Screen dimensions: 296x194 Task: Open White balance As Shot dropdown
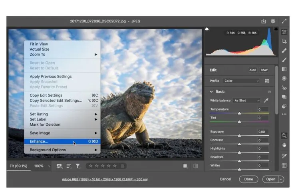pyautogui.click(x=247, y=101)
